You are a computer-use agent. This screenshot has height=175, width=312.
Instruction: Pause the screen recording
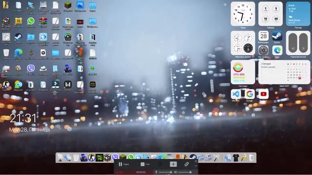coord(123,164)
